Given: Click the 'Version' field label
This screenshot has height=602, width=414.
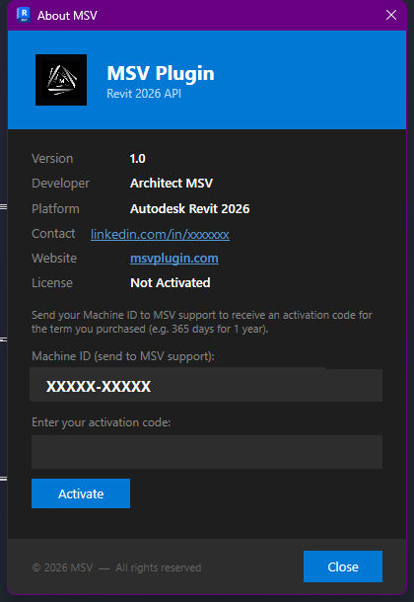Looking at the screenshot, I should (x=52, y=159).
